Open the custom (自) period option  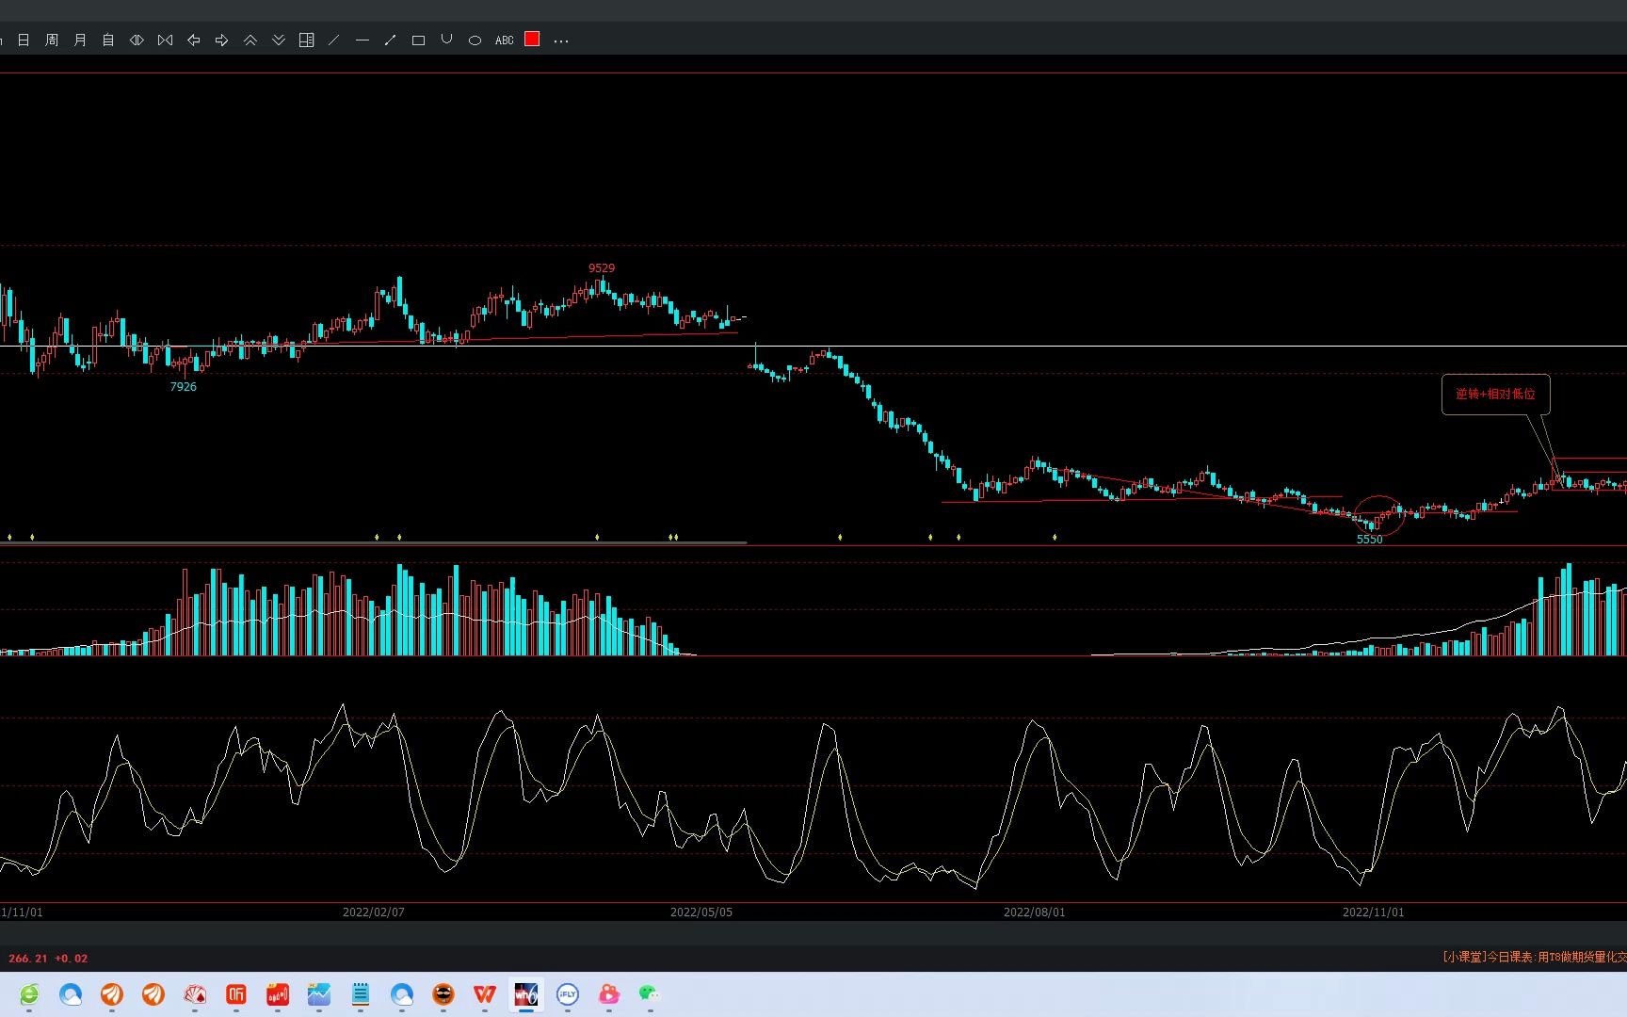[x=108, y=40]
